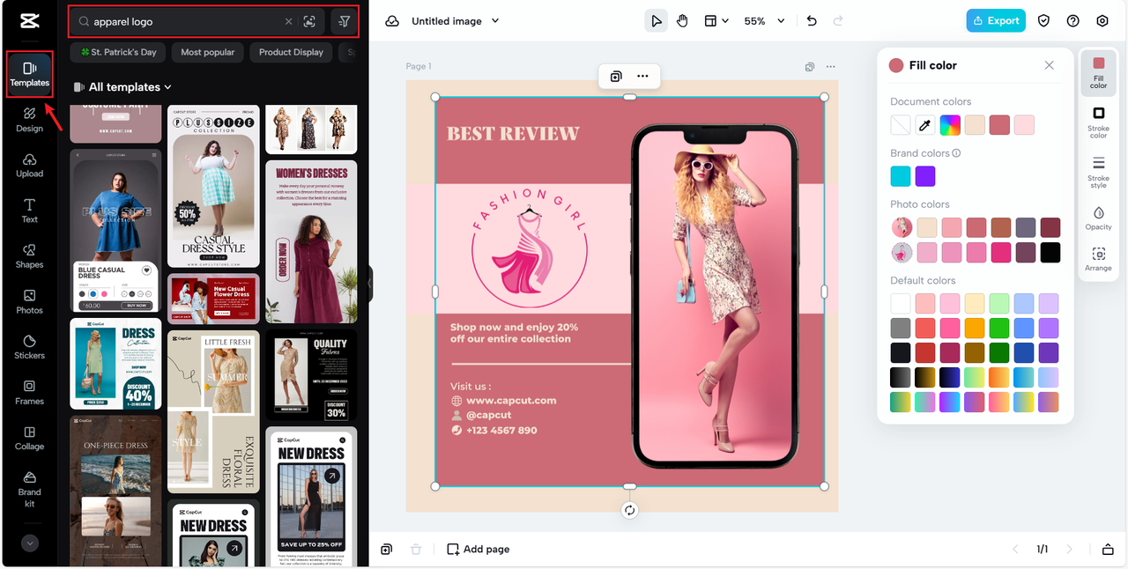
Task: Select the purple brand color
Action: pyautogui.click(x=925, y=176)
